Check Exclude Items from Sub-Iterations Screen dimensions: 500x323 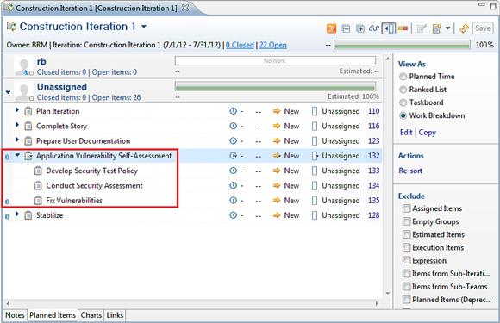point(406,274)
